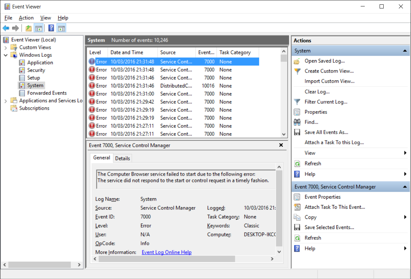Click the Save Selected Events disk icon
411x279 pixels.
pyautogui.click(x=297, y=227)
